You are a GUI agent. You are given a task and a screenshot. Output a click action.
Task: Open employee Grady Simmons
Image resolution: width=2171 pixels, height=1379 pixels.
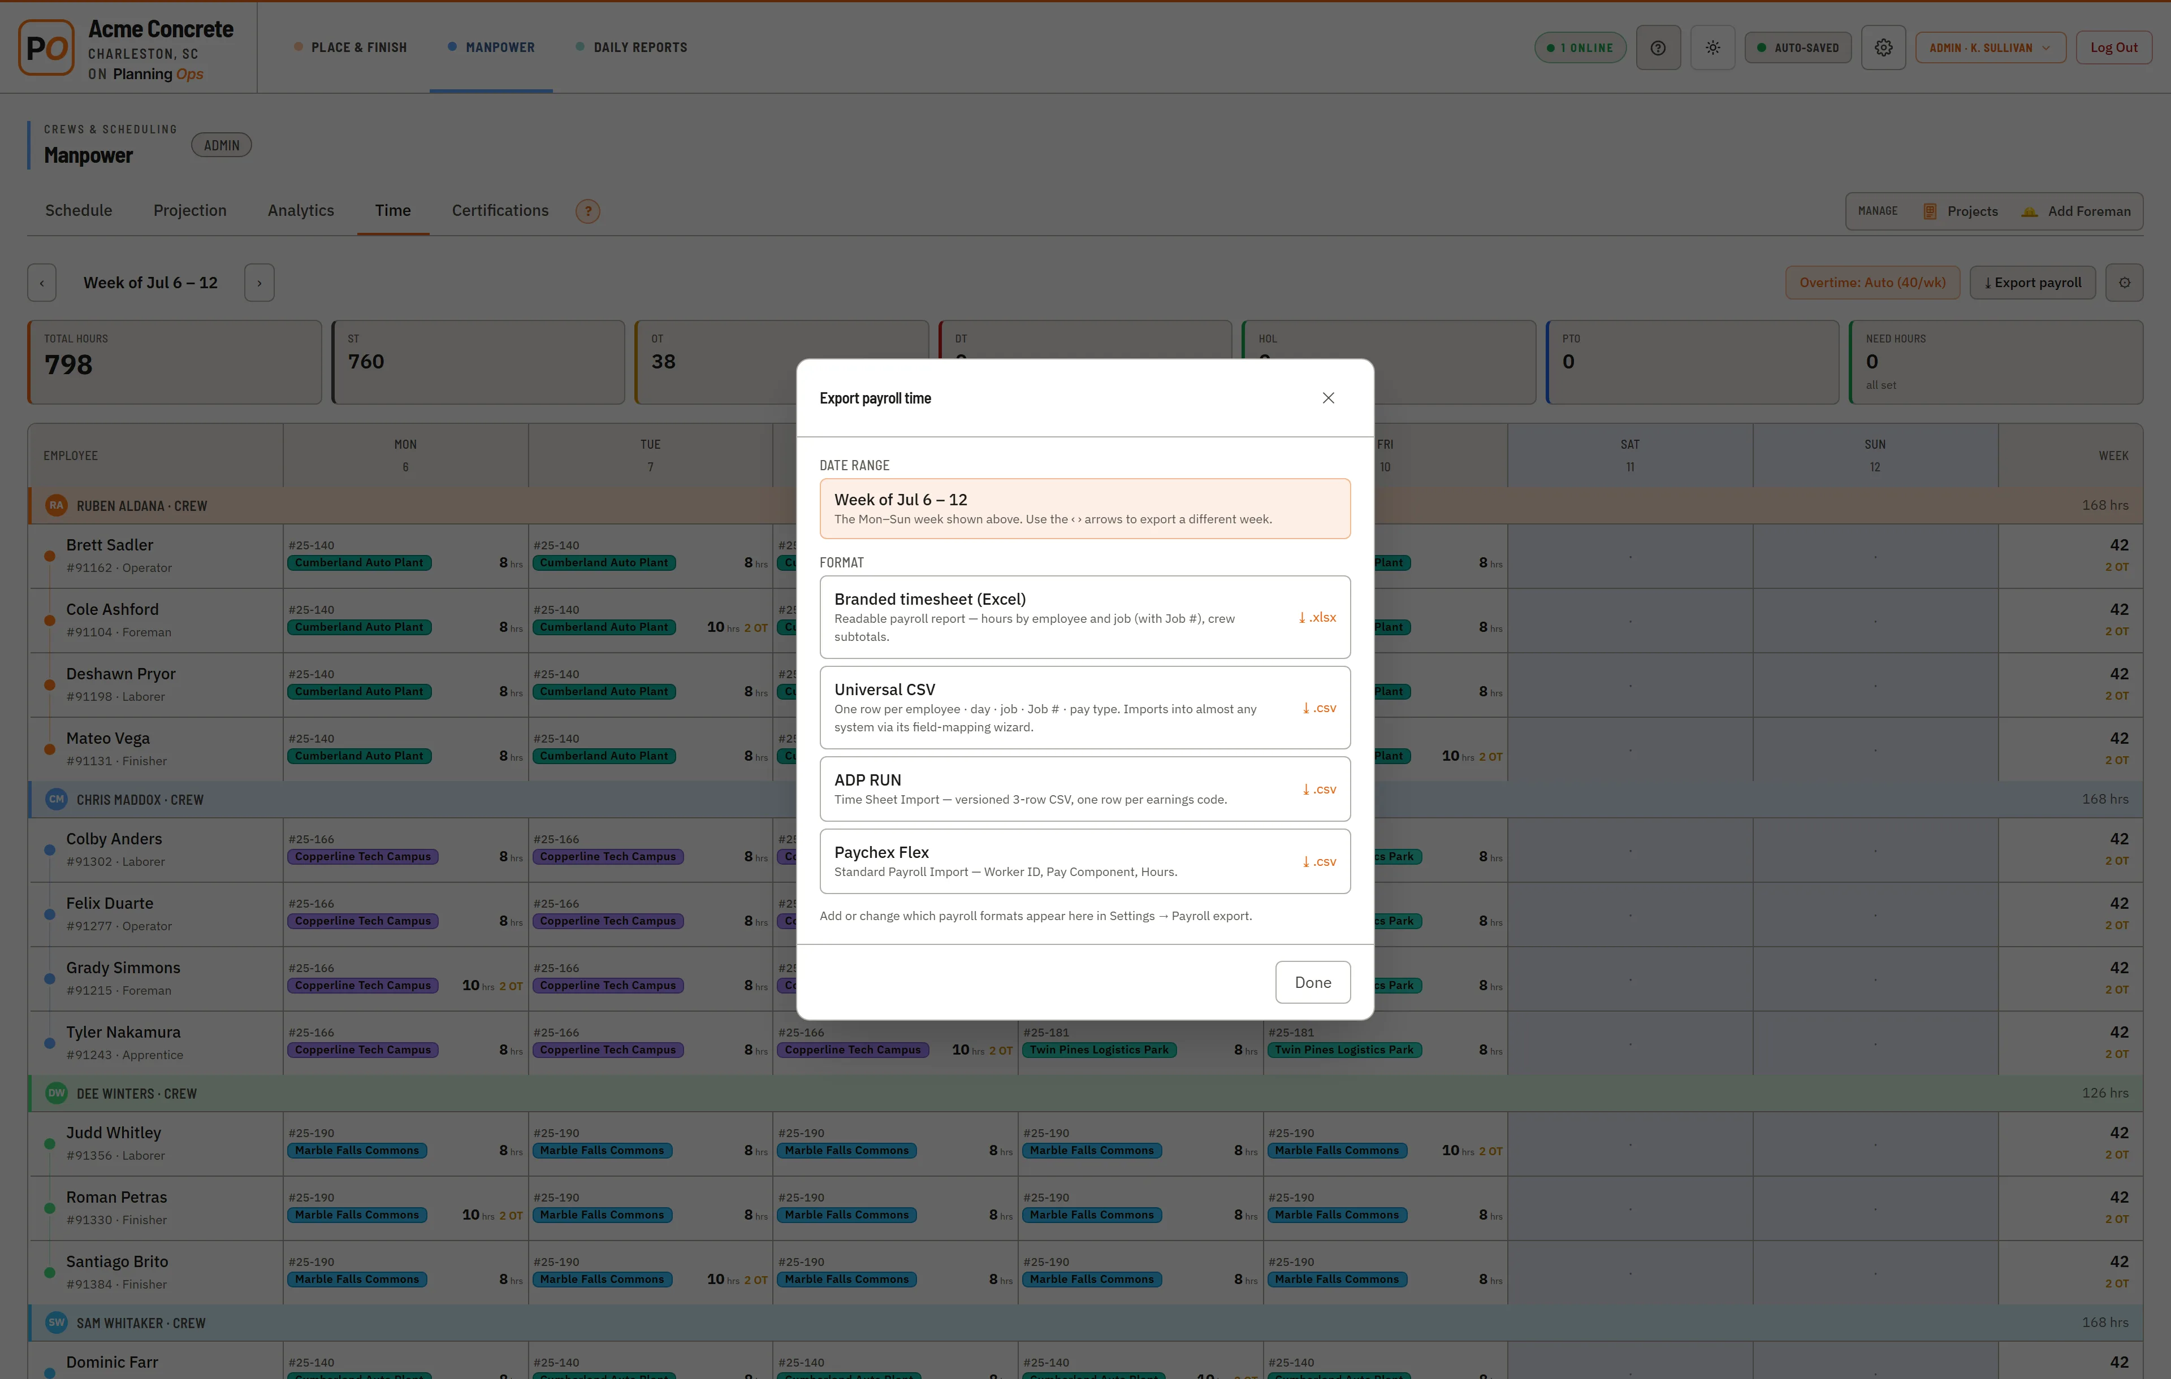pyautogui.click(x=123, y=967)
